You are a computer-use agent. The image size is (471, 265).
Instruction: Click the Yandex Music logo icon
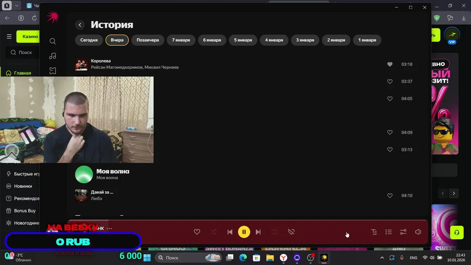pos(53,17)
